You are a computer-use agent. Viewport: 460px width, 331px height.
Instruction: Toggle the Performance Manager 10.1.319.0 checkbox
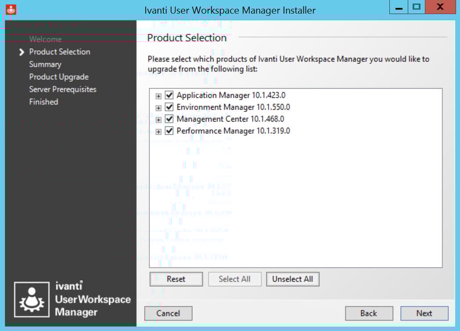pos(169,131)
